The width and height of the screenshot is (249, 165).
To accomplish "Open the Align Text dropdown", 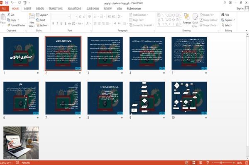I will tap(137, 20).
